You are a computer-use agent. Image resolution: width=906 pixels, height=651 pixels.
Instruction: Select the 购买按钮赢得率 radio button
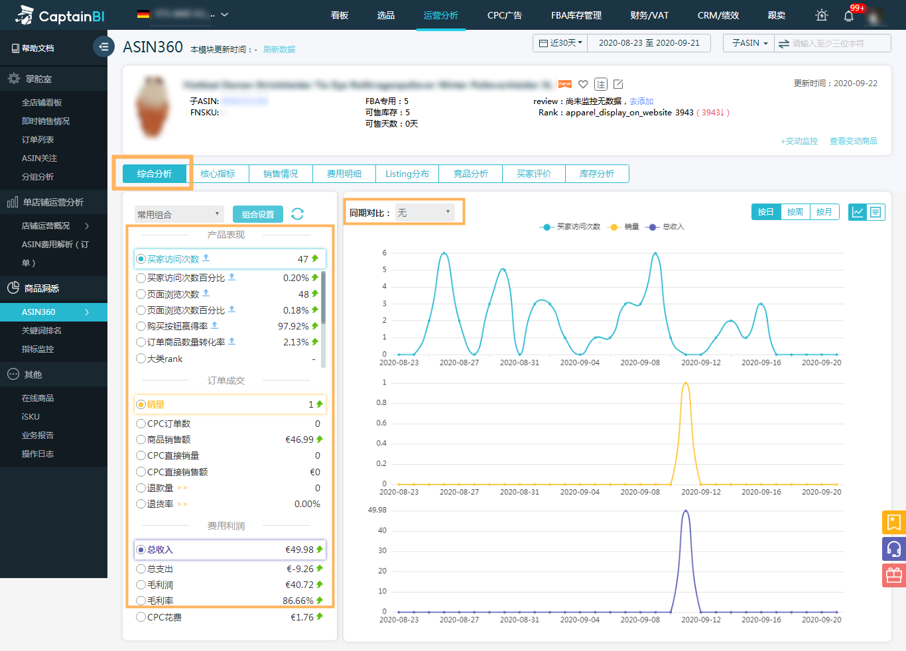point(141,326)
